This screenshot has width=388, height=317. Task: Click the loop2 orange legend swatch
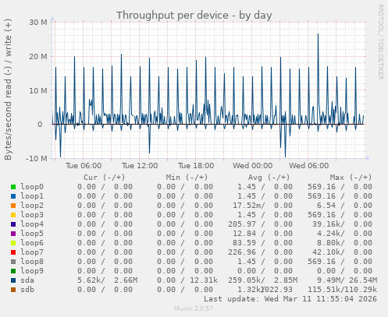point(13,206)
